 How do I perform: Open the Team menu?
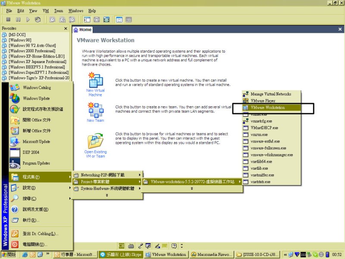(59, 11)
